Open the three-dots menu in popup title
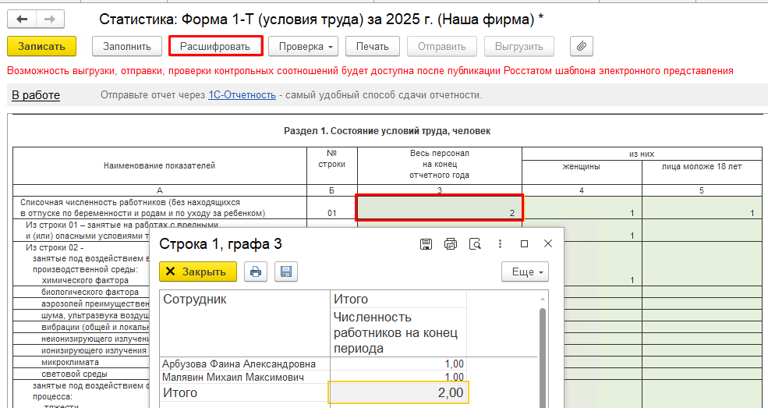This screenshot has height=408, width=768. (500, 244)
